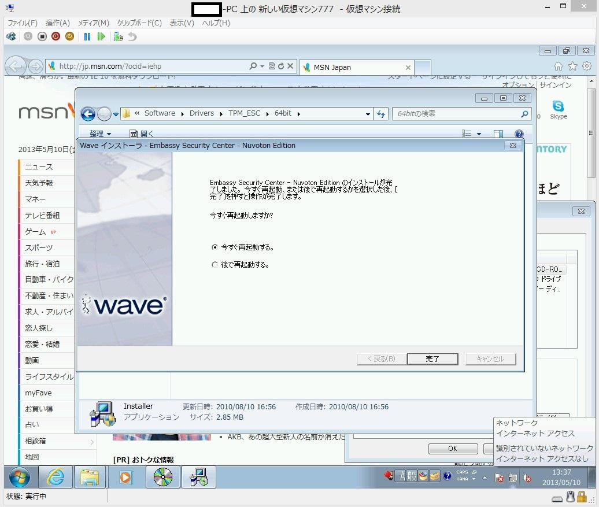The image size is (599, 507).
Task: Expand arrow after Drivers in breadcrumb
Action: click(x=221, y=114)
